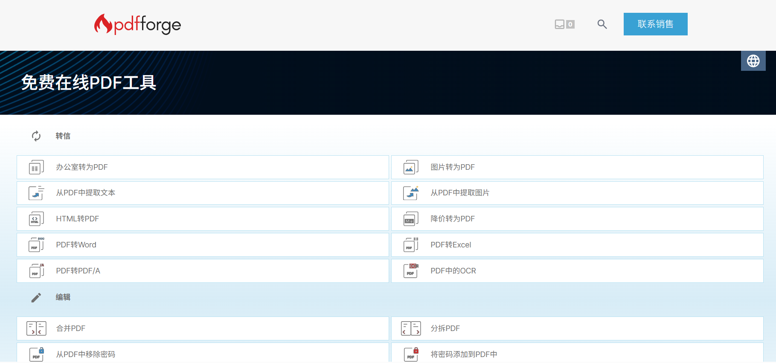Viewport: 776px width, 363px height.
Task: Open the search magnifier icon
Action: point(602,24)
